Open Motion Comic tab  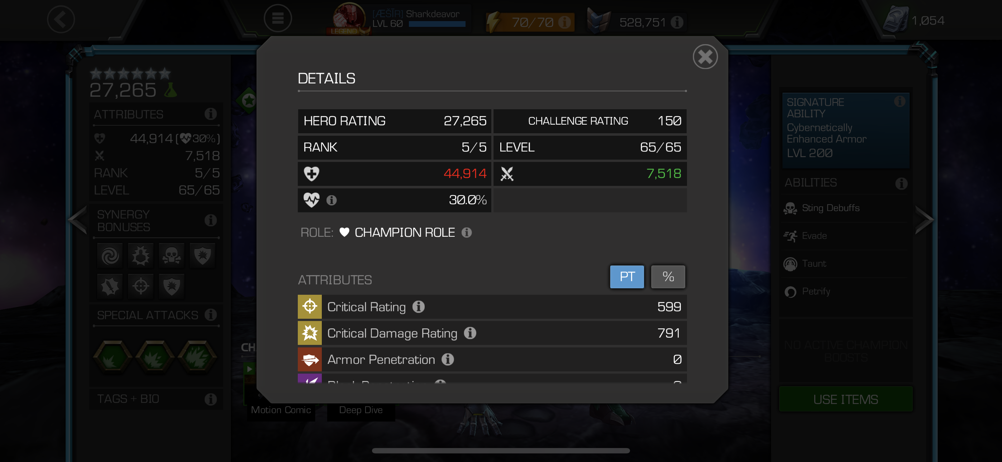pos(281,410)
